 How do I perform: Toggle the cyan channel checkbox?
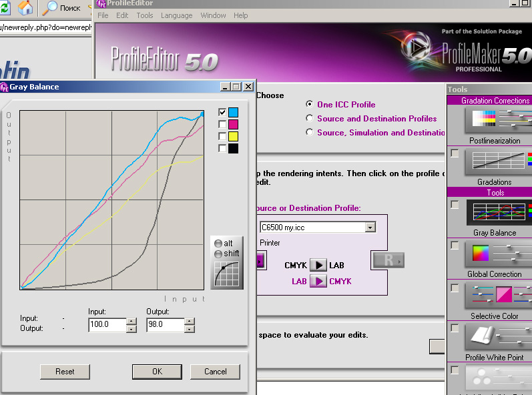pos(222,112)
